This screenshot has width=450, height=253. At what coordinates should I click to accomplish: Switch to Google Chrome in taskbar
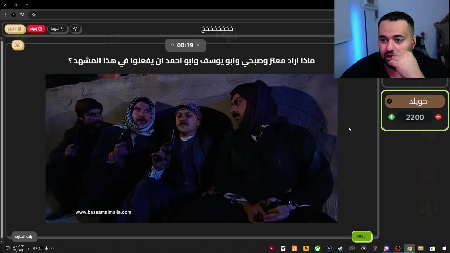pyautogui.click(x=410, y=248)
